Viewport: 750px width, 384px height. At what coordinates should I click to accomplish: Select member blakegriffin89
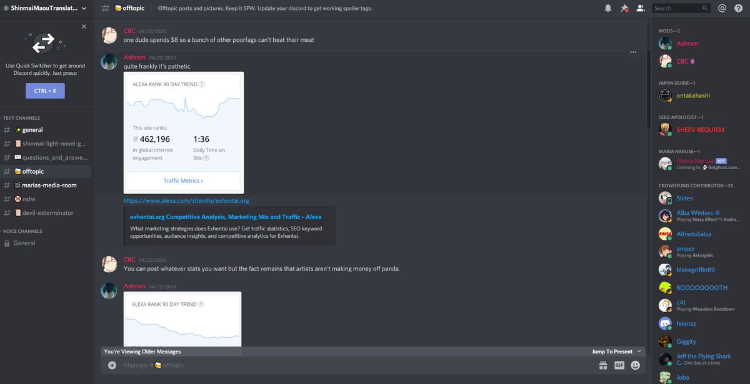[x=699, y=270]
